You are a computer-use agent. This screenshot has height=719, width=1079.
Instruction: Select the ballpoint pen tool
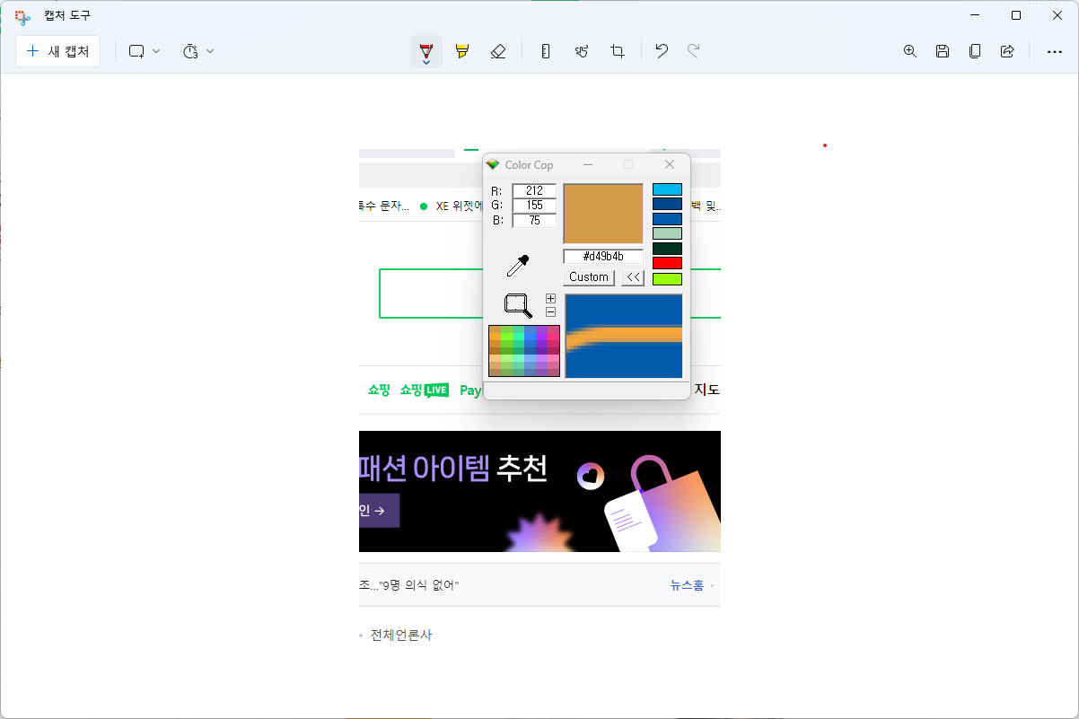[x=426, y=51]
